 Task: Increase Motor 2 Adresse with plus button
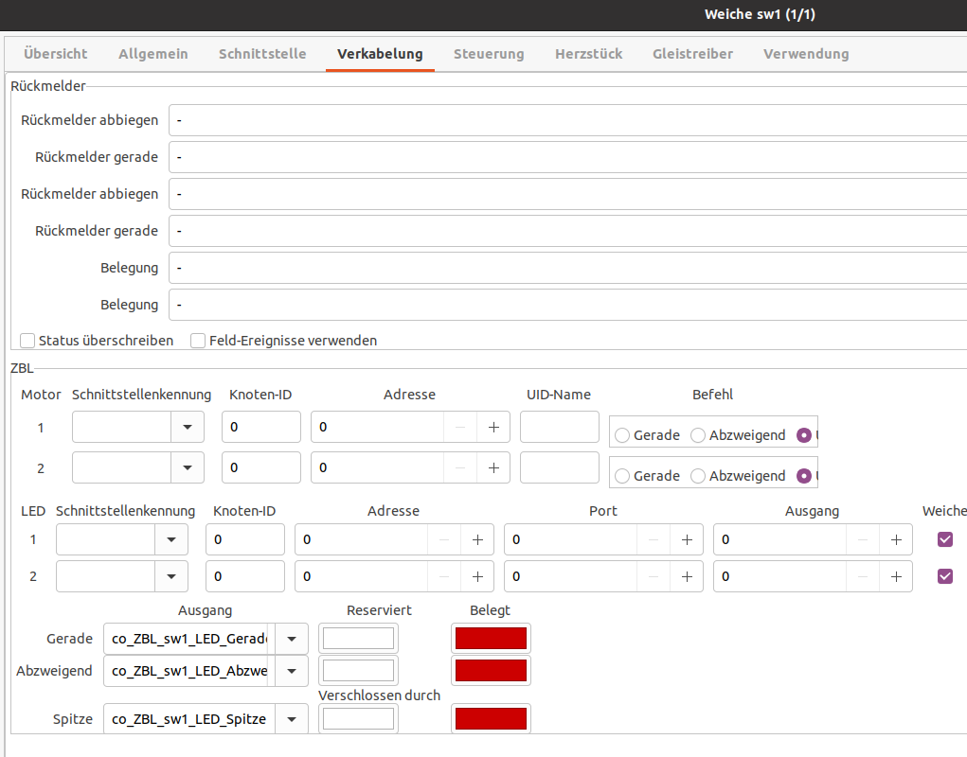[493, 467]
